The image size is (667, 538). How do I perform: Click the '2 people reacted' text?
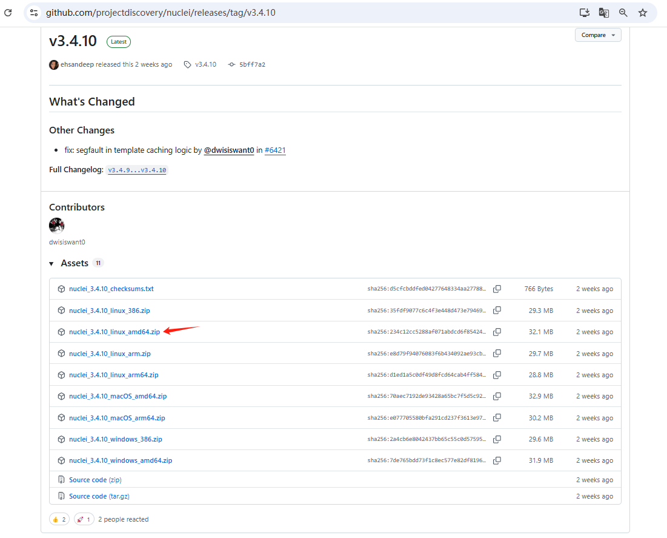[124, 519]
